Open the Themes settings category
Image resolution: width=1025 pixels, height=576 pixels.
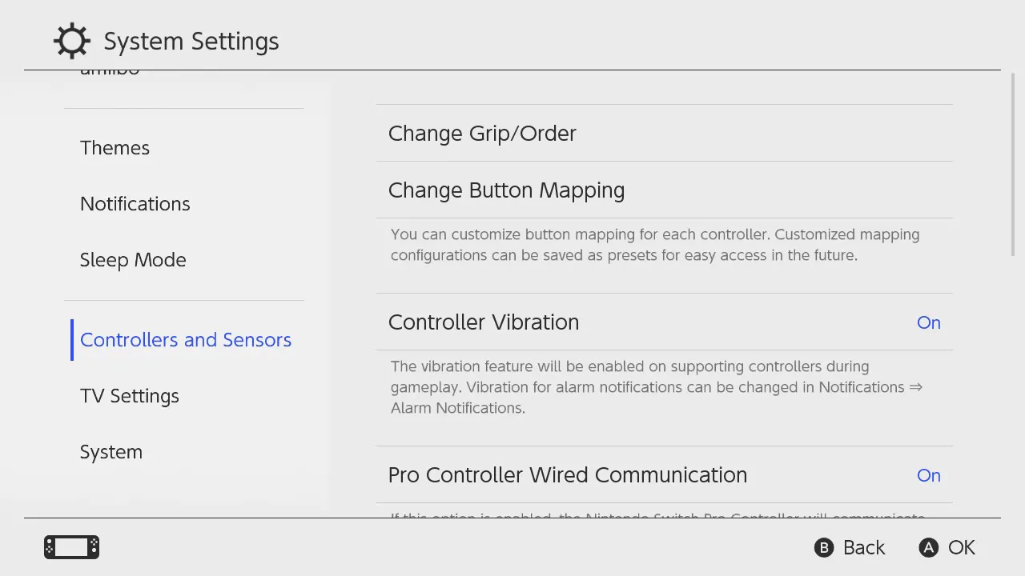click(x=115, y=148)
